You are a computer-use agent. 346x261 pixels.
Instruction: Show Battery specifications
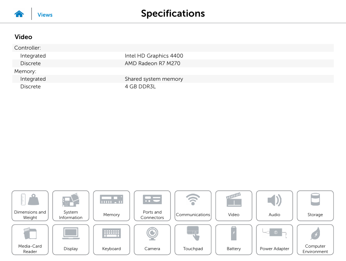pos(234,240)
